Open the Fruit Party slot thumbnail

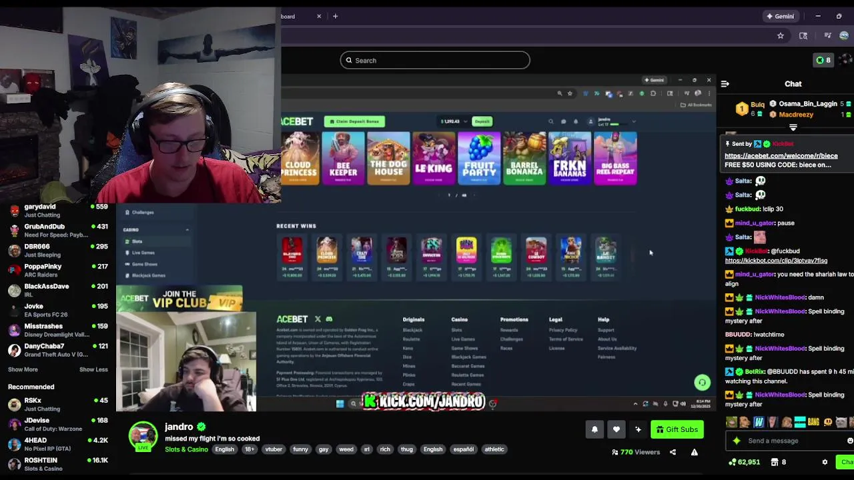tap(479, 158)
